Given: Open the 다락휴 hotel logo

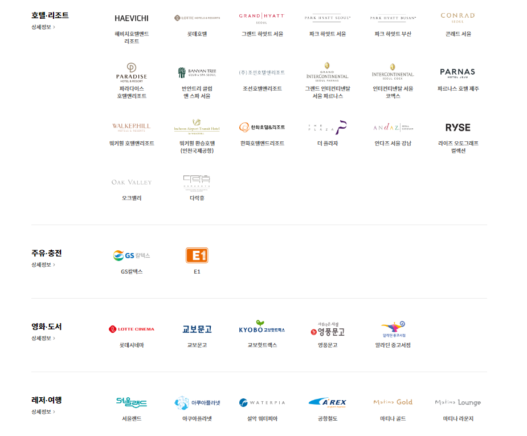Looking at the screenshot, I should coord(197,183).
